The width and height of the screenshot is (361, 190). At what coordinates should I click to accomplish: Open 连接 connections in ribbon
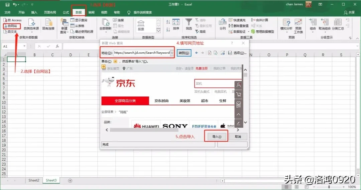pyautogui.click(x=118, y=20)
